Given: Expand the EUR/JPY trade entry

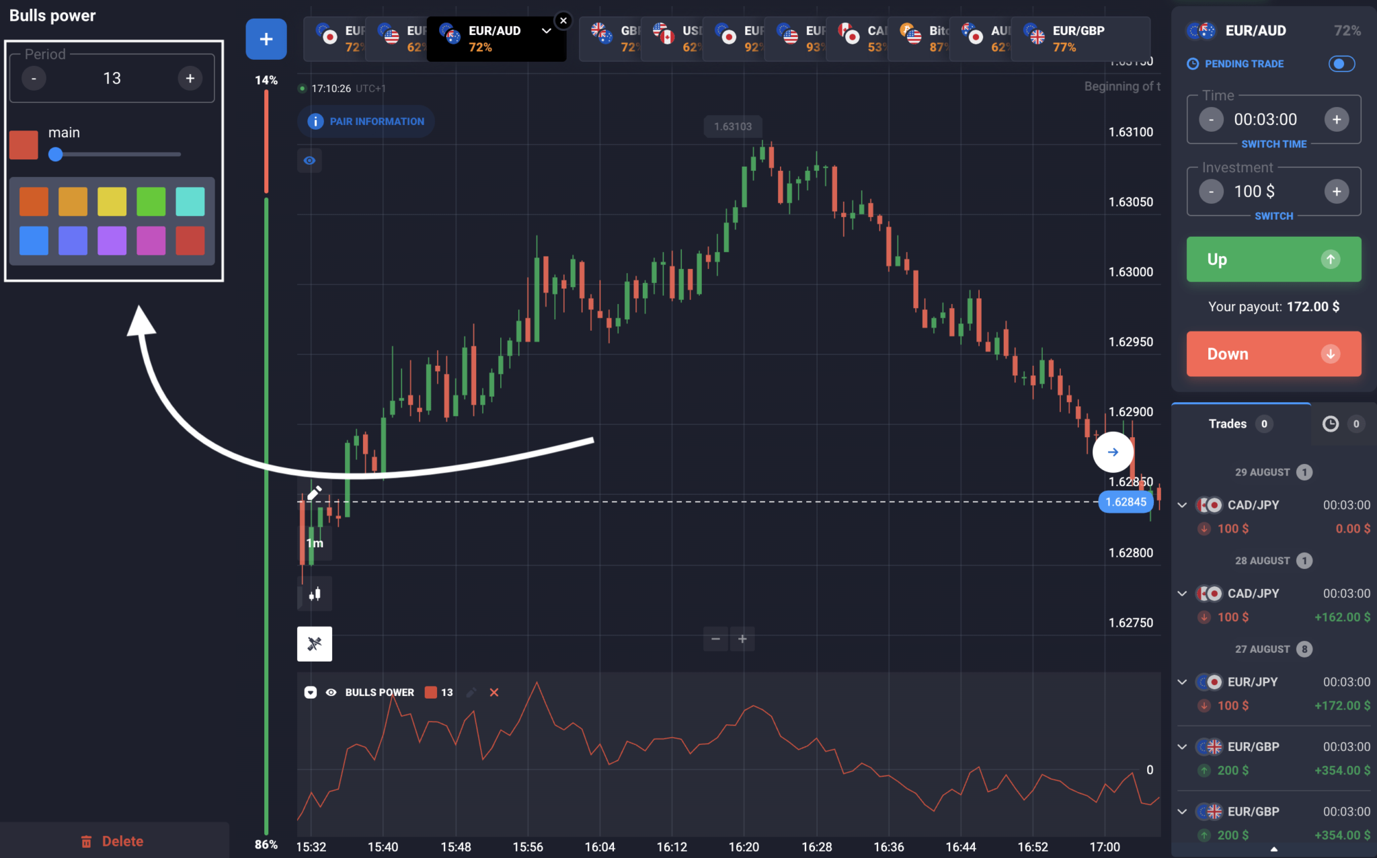Looking at the screenshot, I should pos(1182,682).
